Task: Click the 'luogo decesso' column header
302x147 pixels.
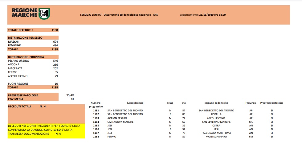Action: [x=135, y=103]
